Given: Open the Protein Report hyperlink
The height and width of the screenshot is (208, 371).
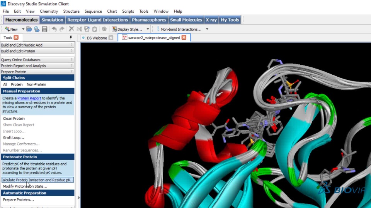Looking at the screenshot, I should [x=29, y=98].
